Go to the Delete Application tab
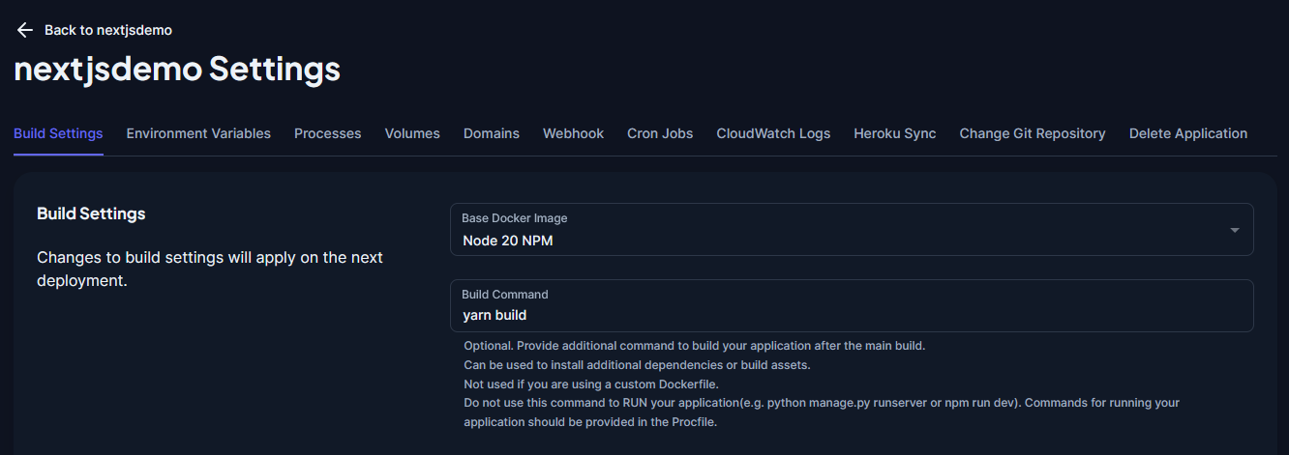This screenshot has width=1289, height=455. pyautogui.click(x=1187, y=133)
